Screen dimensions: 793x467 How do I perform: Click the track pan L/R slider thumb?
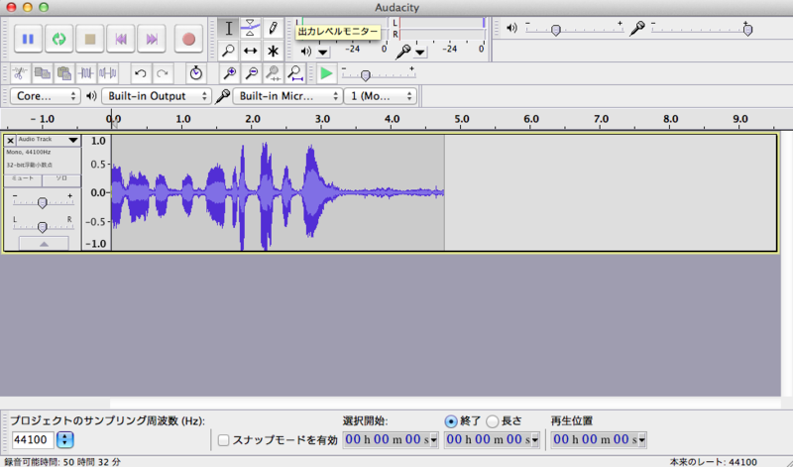click(x=43, y=227)
